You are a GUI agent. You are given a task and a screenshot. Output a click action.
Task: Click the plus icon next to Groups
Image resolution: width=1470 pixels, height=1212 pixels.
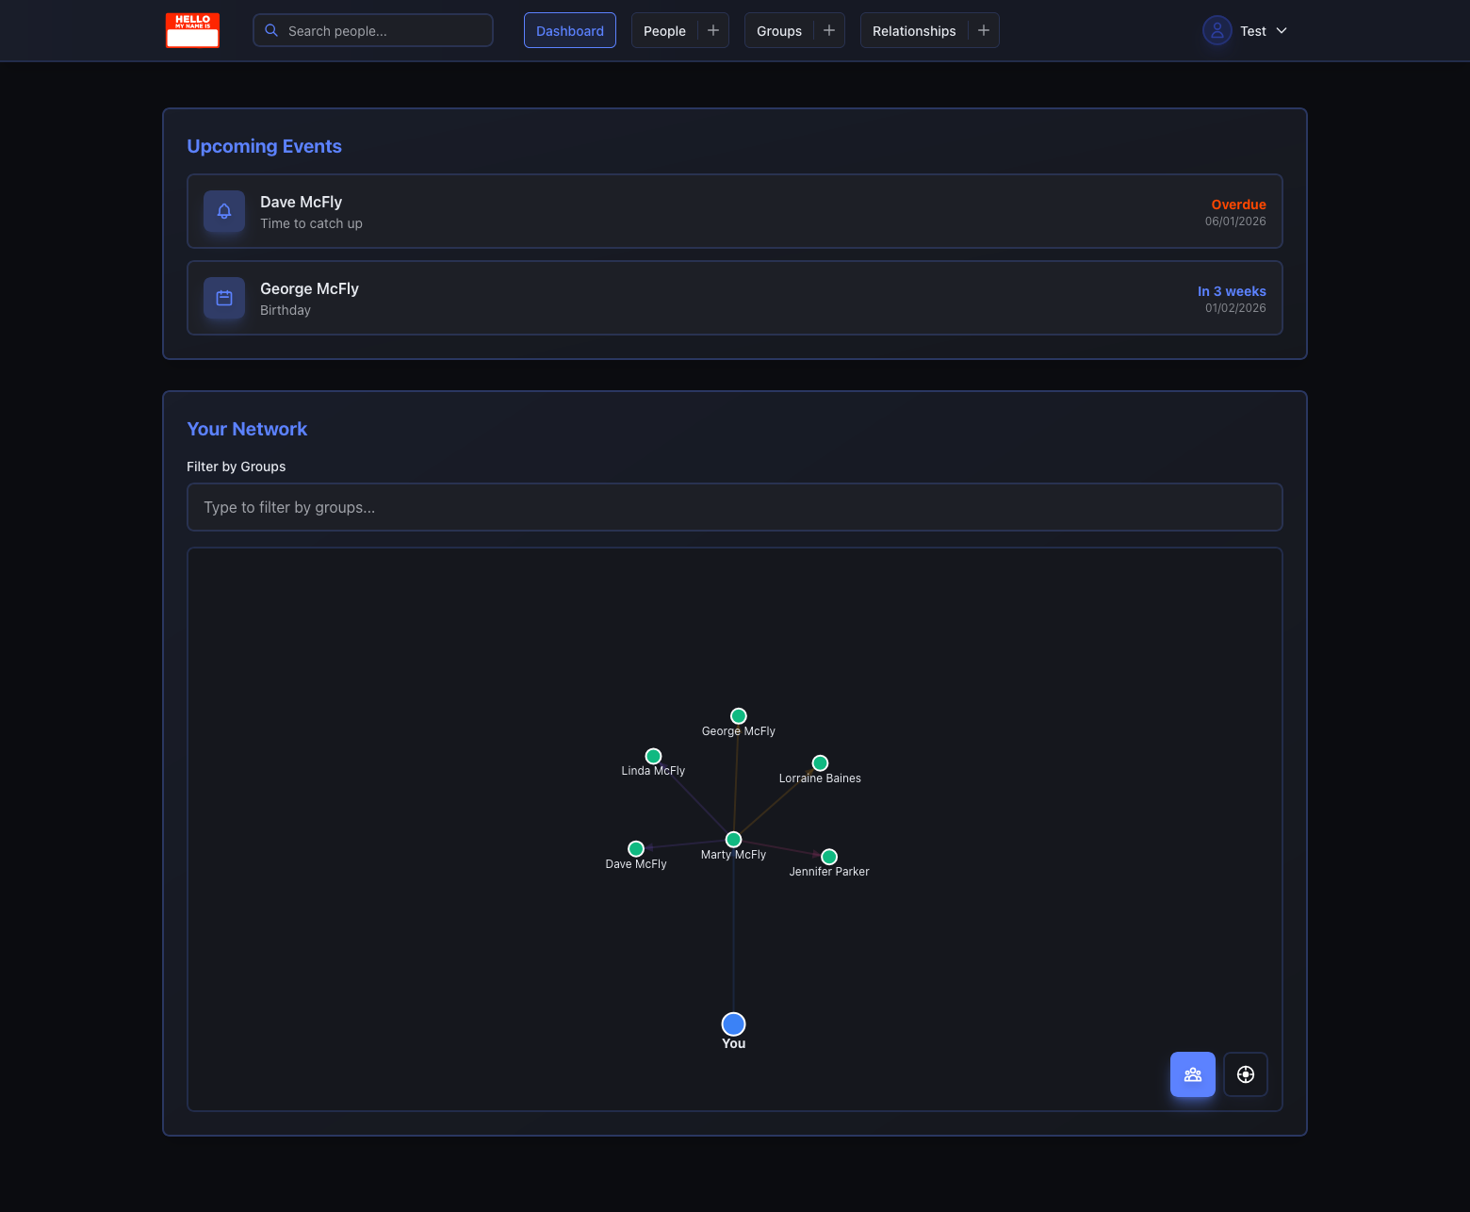tap(828, 30)
